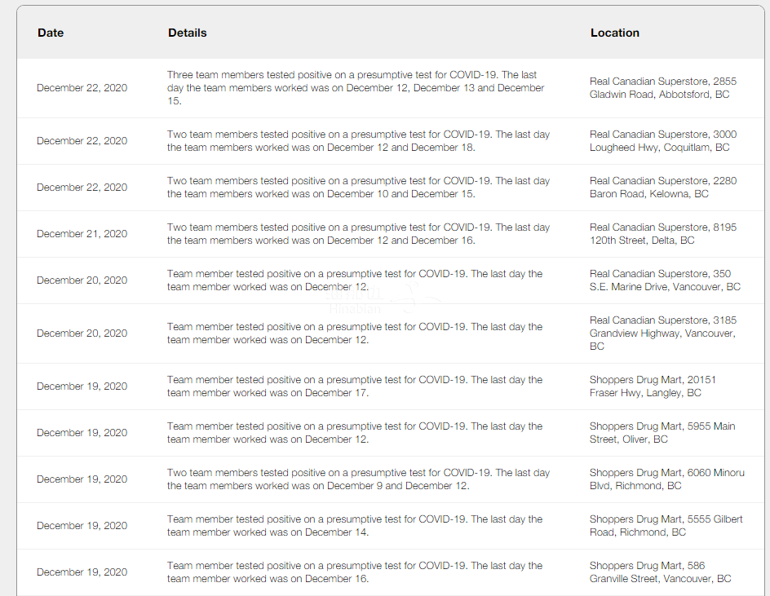Click the "5955 Main Street, Oliver" location
This screenshot has height=596, width=770.
[662, 433]
